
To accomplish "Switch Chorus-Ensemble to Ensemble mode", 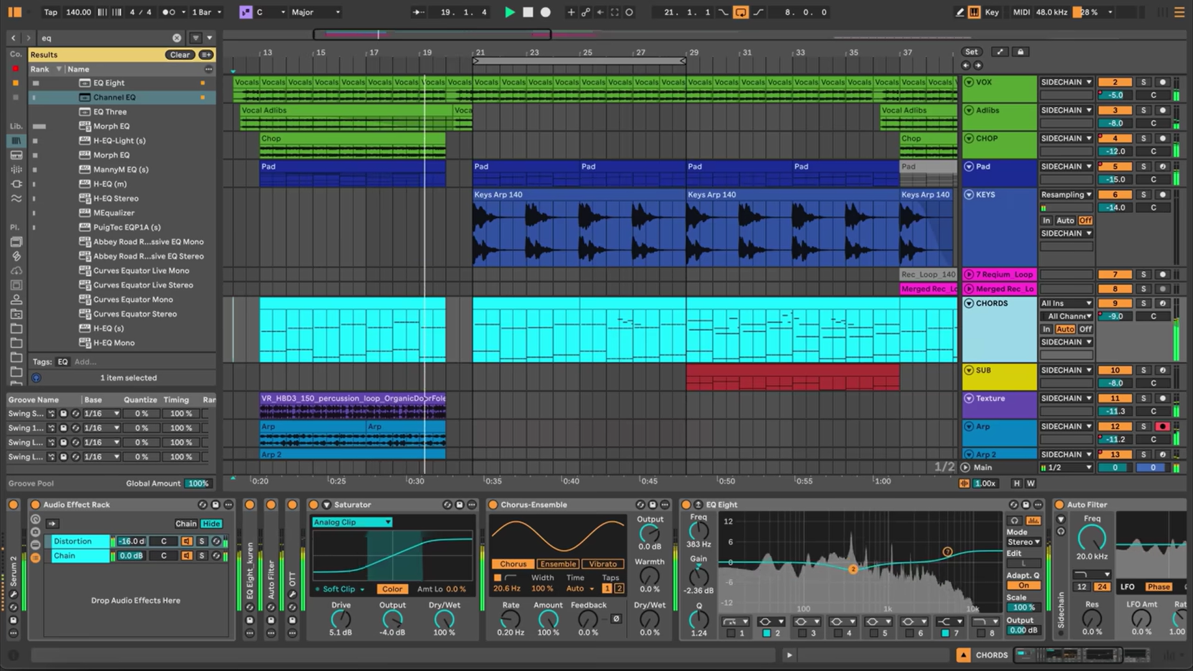I will tap(557, 564).
